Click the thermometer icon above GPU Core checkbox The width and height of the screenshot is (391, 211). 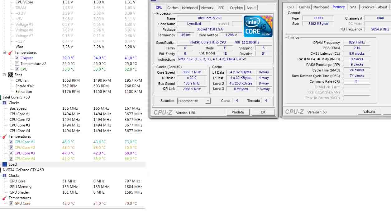coord(5,198)
